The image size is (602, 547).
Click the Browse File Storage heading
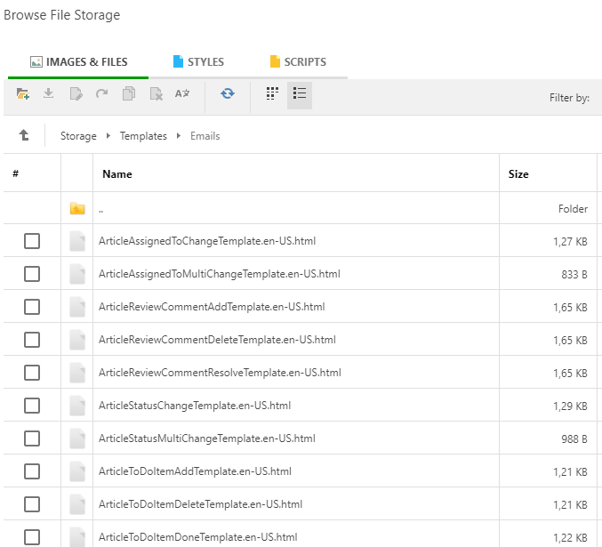(62, 15)
